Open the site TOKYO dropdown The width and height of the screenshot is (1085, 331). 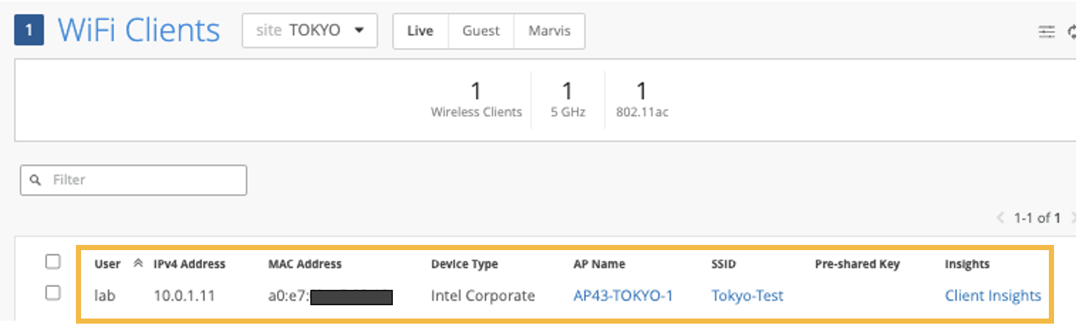point(310,31)
